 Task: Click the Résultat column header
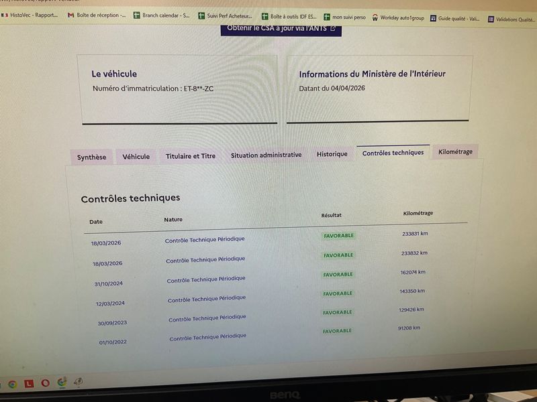point(331,215)
